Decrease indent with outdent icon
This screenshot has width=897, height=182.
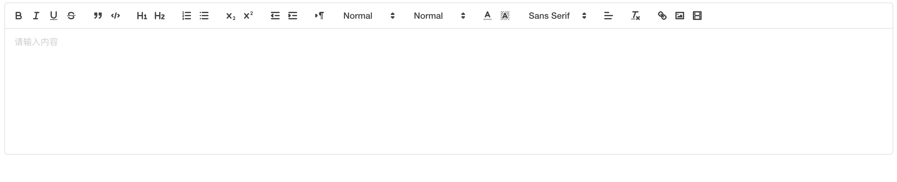[x=275, y=16]
